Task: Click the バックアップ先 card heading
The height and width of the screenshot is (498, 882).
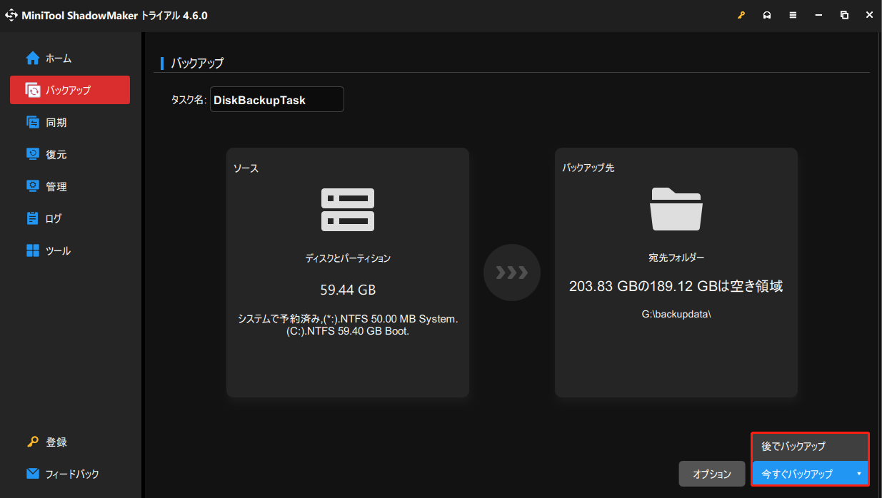Action: coord(588,168)
